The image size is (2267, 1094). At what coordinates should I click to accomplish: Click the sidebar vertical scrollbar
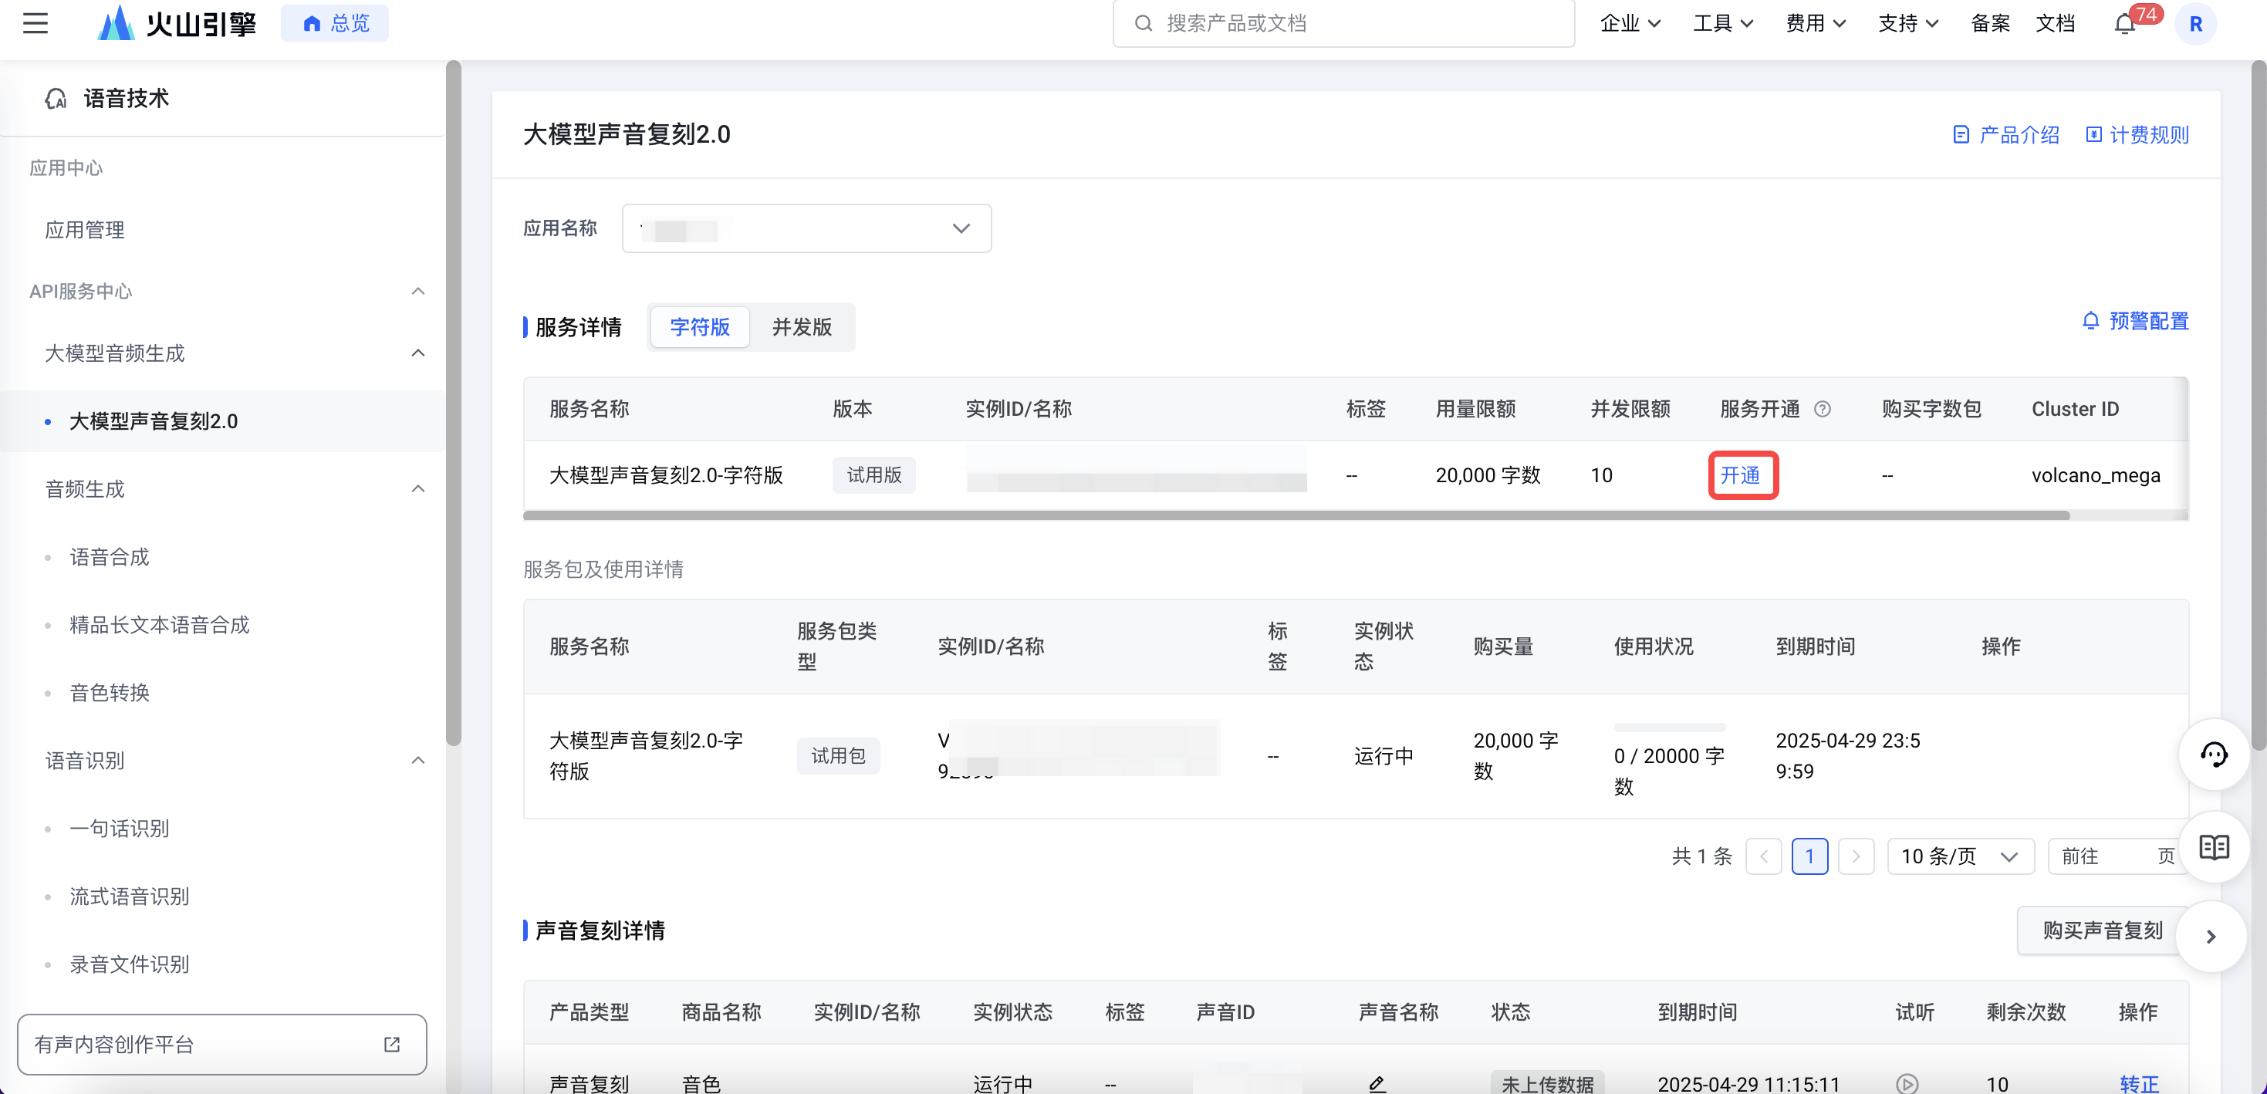[x=453, y=403]
